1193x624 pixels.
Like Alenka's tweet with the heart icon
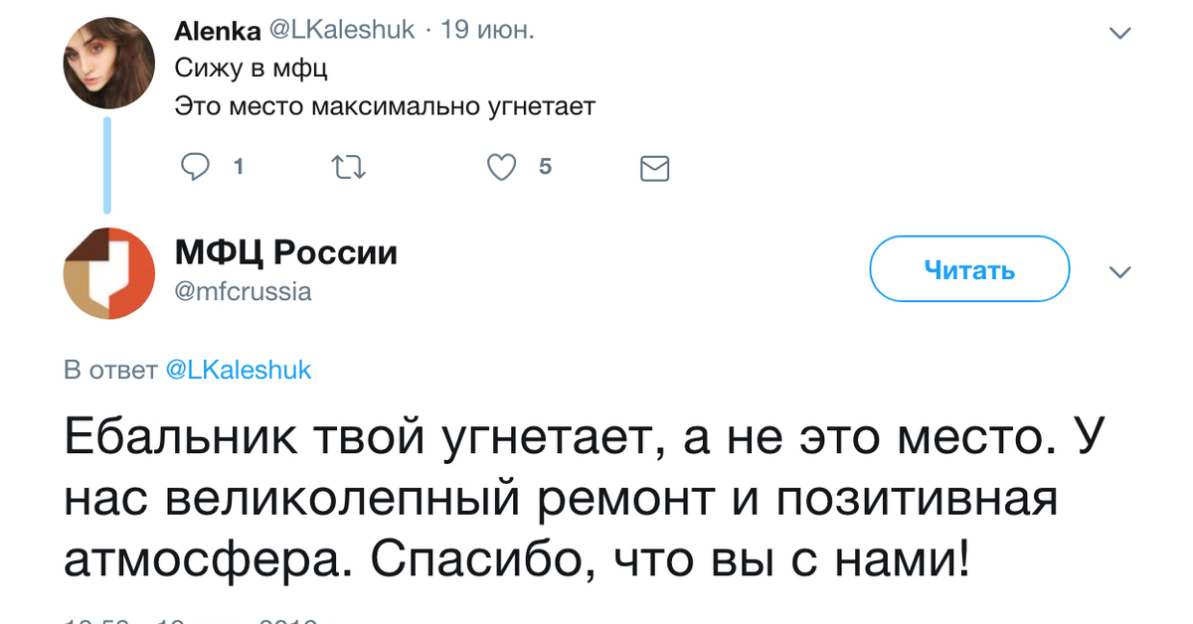tap(503, 168)
